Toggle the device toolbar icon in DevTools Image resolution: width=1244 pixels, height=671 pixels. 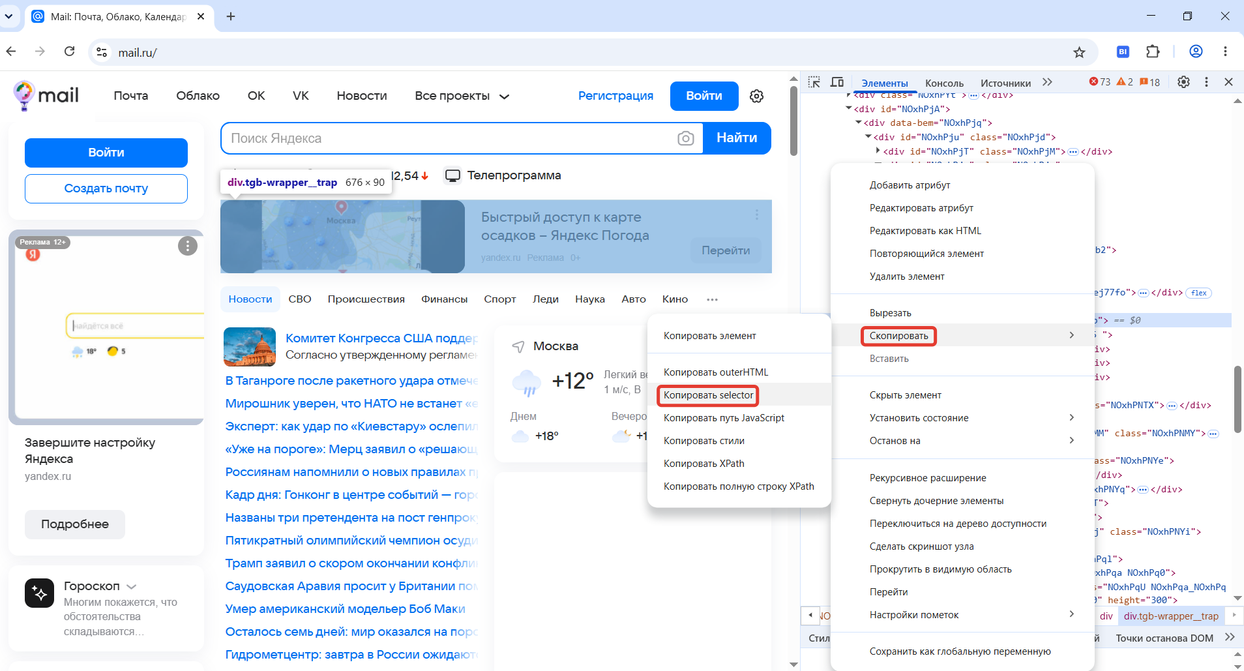pyautogui.click(x=837, y=82)
